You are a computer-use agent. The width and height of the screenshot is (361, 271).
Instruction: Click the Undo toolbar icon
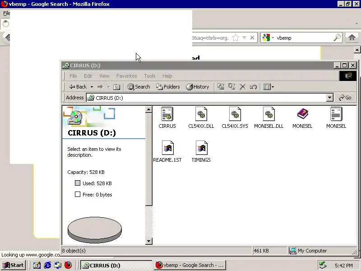(253, 87)
